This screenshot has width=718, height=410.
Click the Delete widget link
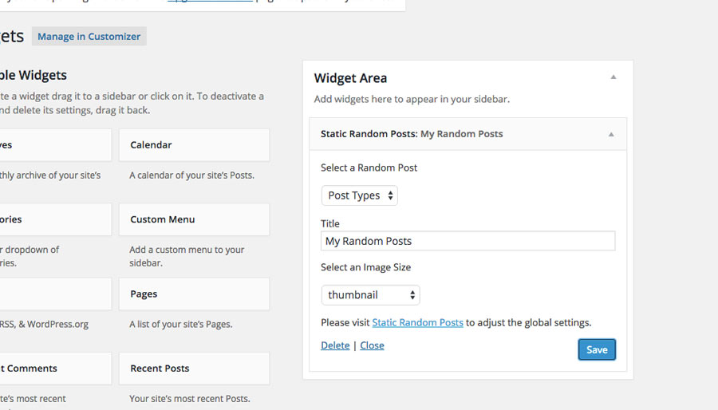click(335, 345)
